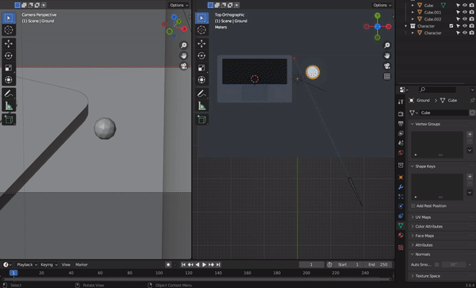Viewport: 476px width, 288px height.
Task: Open the Texture checkerboard properties tab
Action: coord(401,248)
